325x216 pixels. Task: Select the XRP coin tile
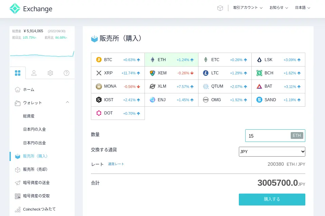(118, 73)
